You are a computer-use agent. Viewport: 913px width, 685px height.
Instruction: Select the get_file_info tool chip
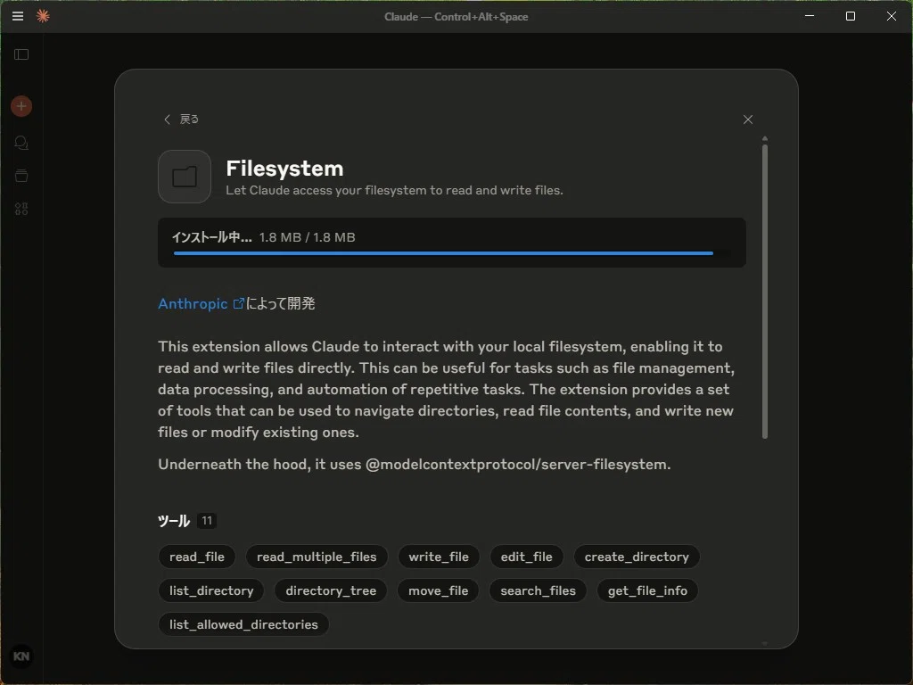coord(647,590)
